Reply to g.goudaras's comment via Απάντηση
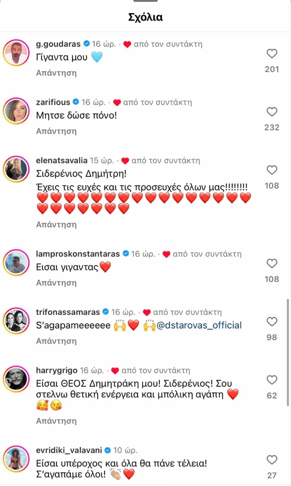The height and width of the screenshot is (486, 291). (56, 73)
